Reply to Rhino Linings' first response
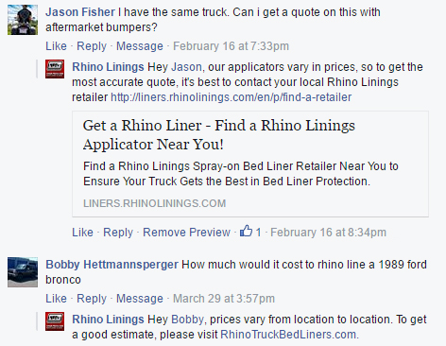Viewport: 446px width, 346px height. (x=118, y=233)
